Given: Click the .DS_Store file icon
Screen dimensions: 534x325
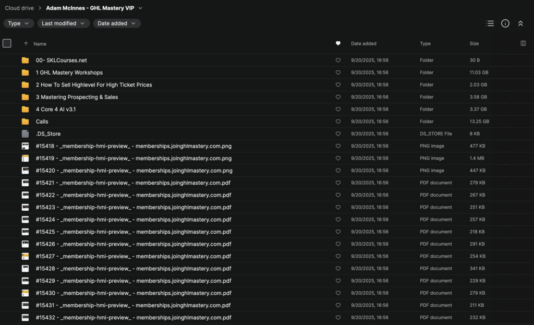Looking at the screenshot, I should tap(25, 134).
